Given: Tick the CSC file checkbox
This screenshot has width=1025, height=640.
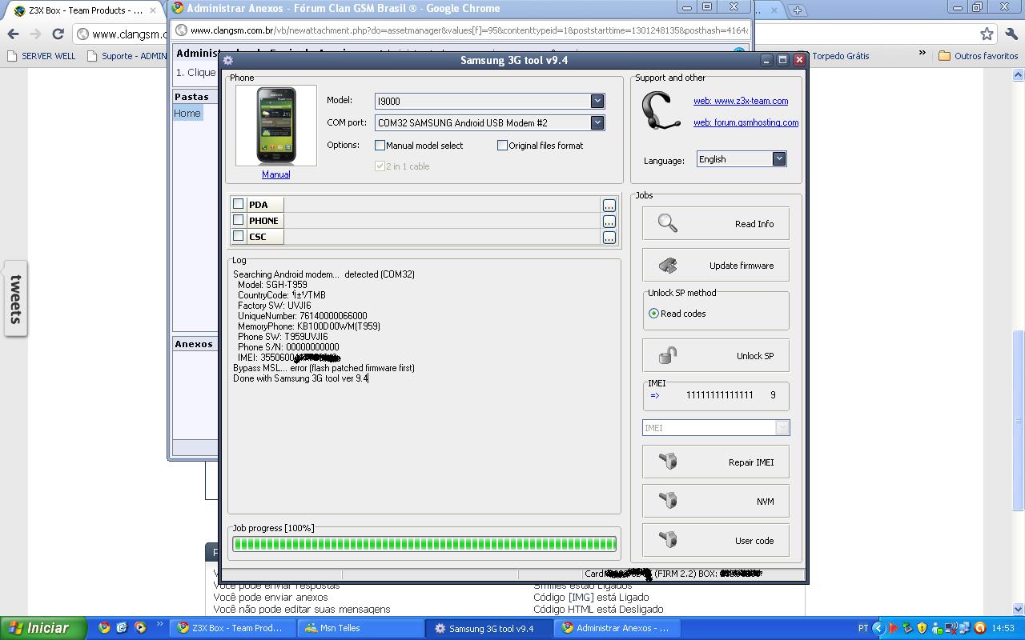Looking at the screenshot, I should pos(238,236).
